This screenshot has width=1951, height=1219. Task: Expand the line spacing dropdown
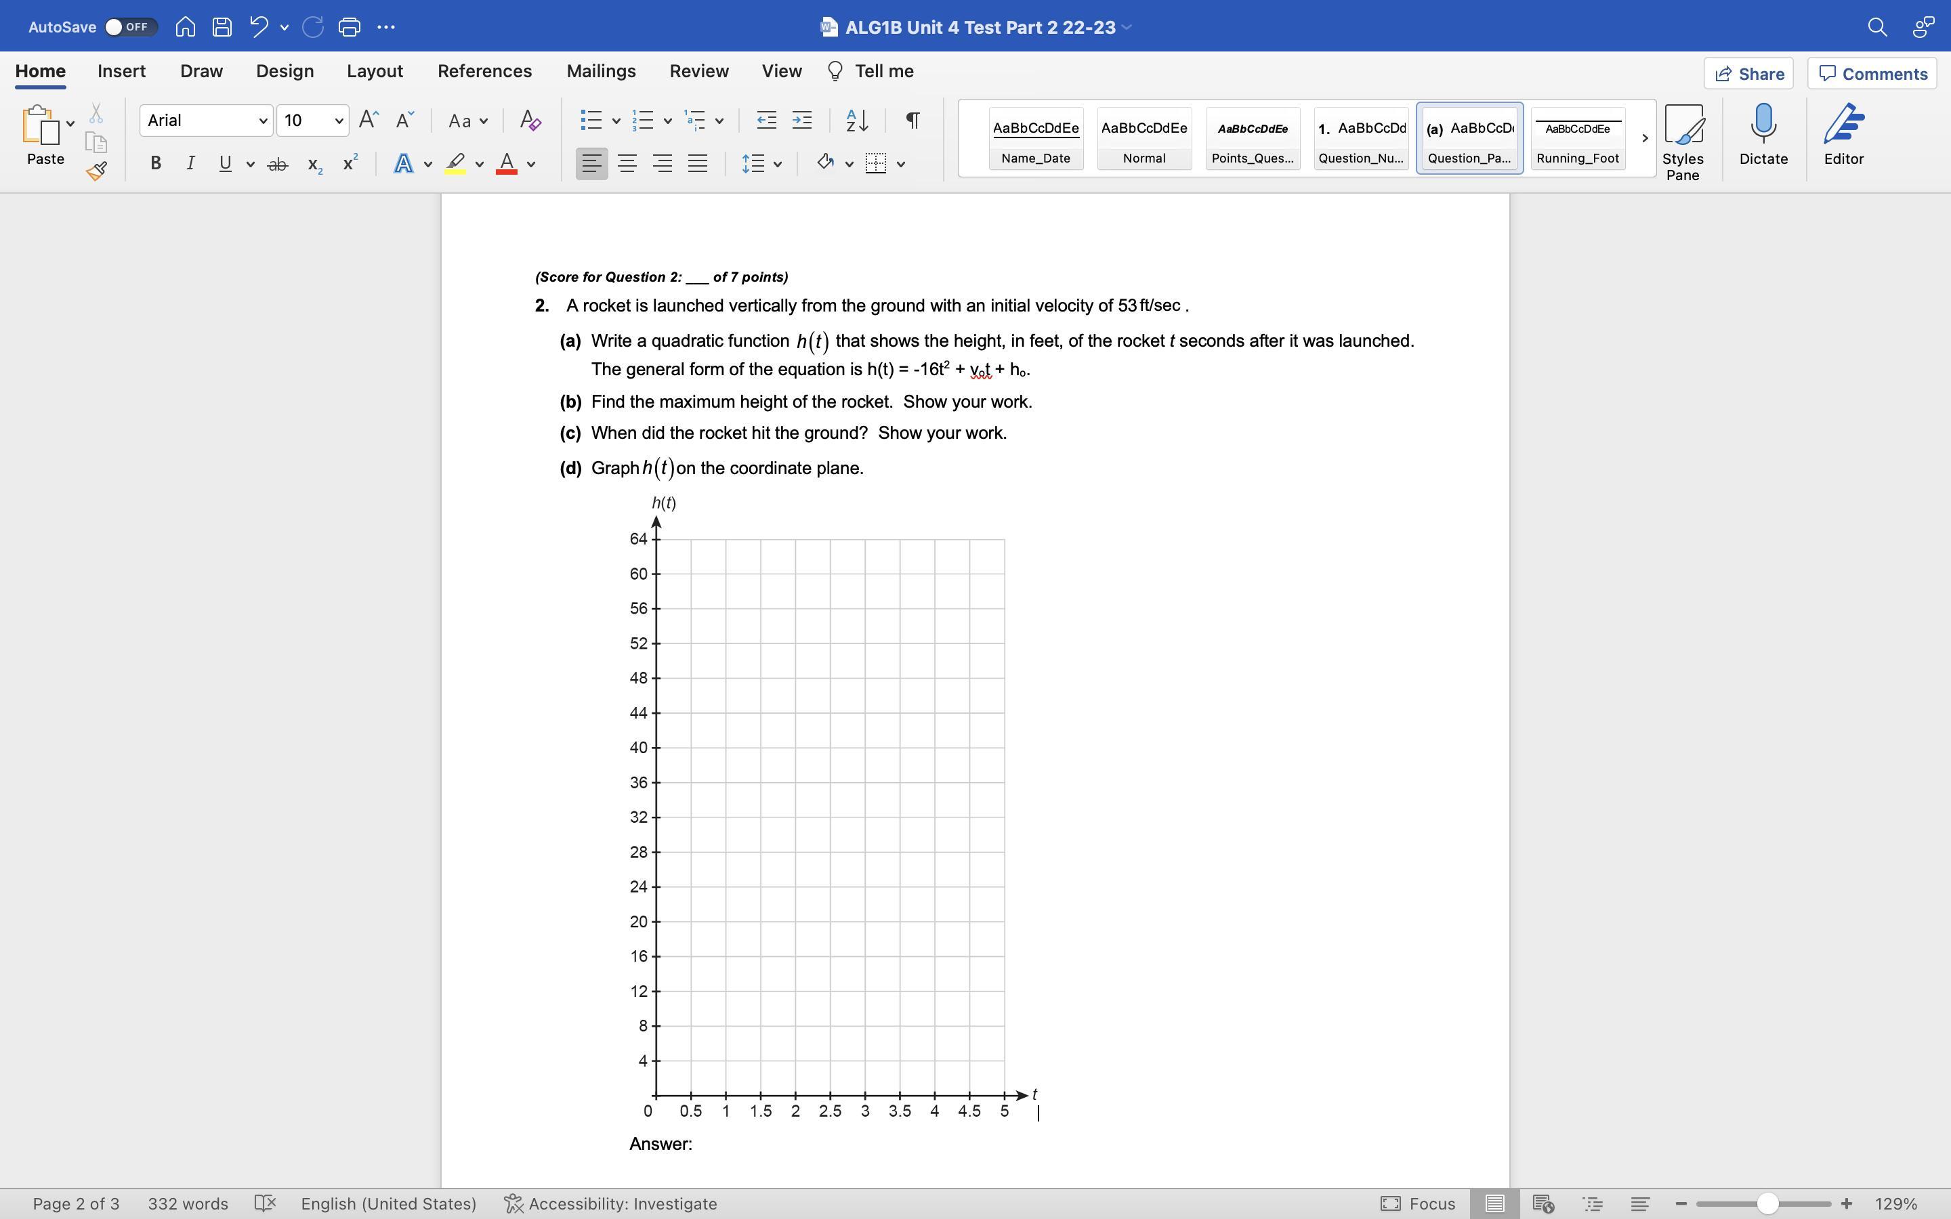[777, 165]
